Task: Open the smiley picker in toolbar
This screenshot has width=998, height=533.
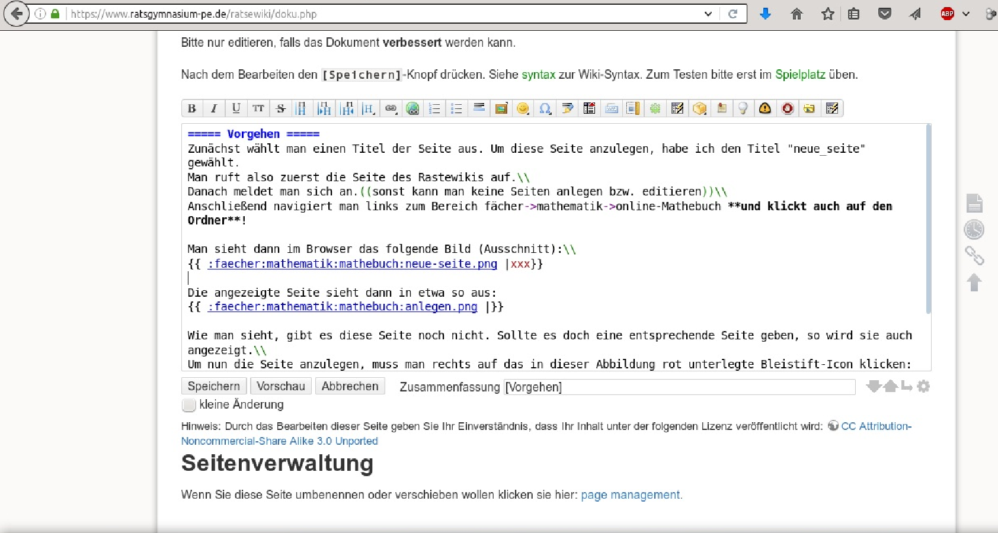Action: coord(523,108)
